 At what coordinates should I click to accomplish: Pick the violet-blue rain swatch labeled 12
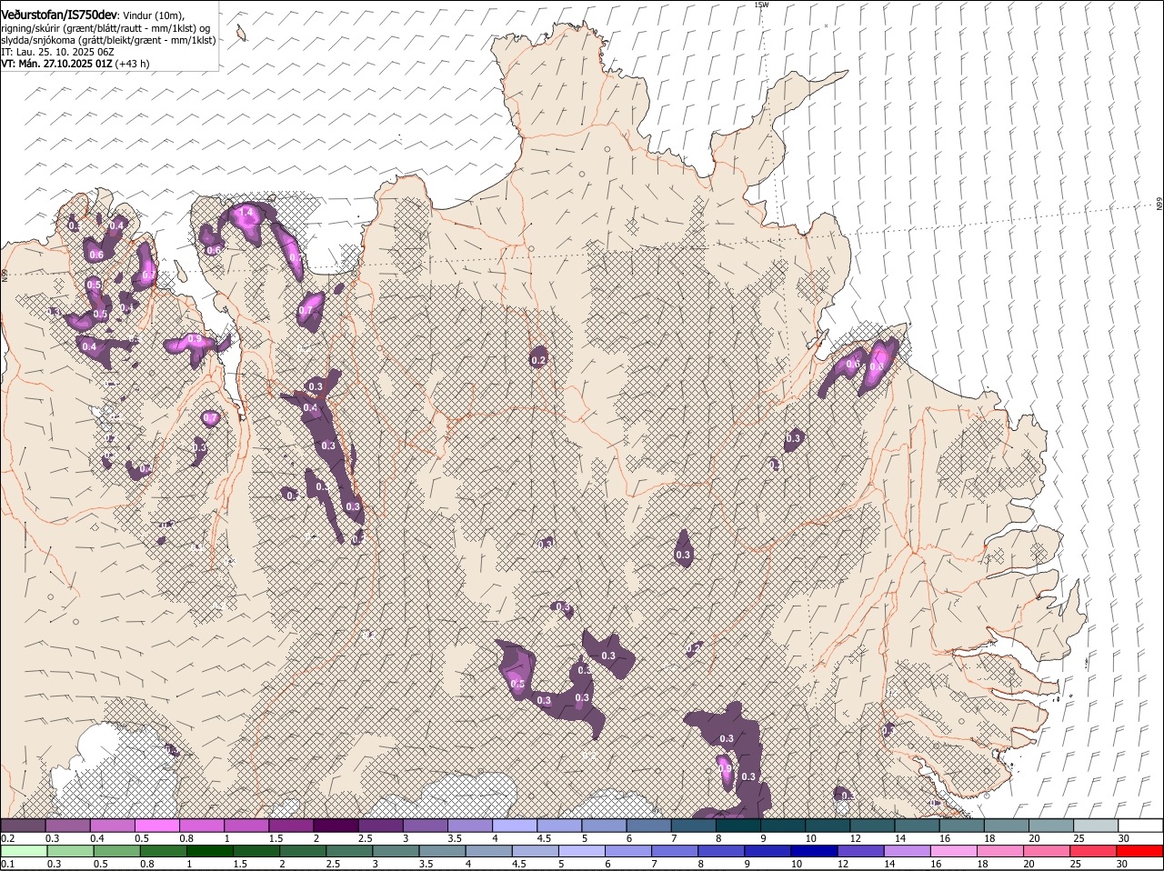pos(860,851)
